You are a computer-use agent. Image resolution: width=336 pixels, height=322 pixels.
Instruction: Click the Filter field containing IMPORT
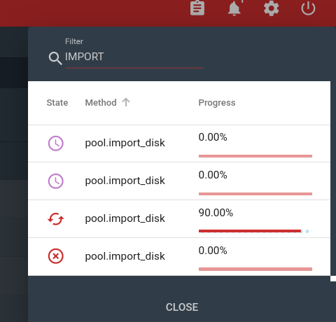134,57
